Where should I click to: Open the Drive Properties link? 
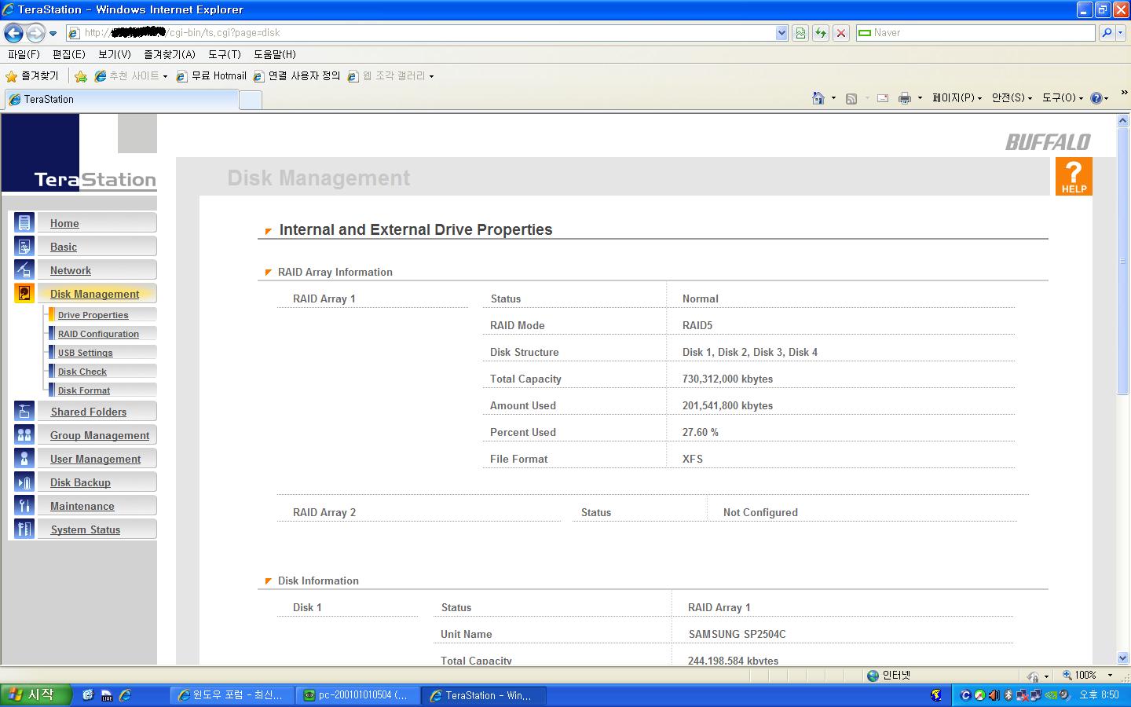[93, 315]
